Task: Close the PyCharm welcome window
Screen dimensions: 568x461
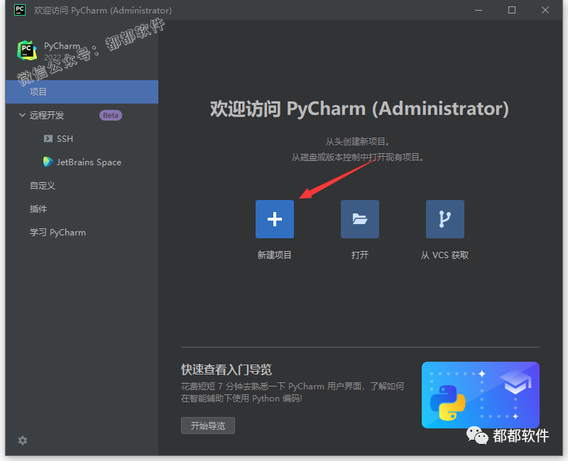Action: (x=545, y=10)
